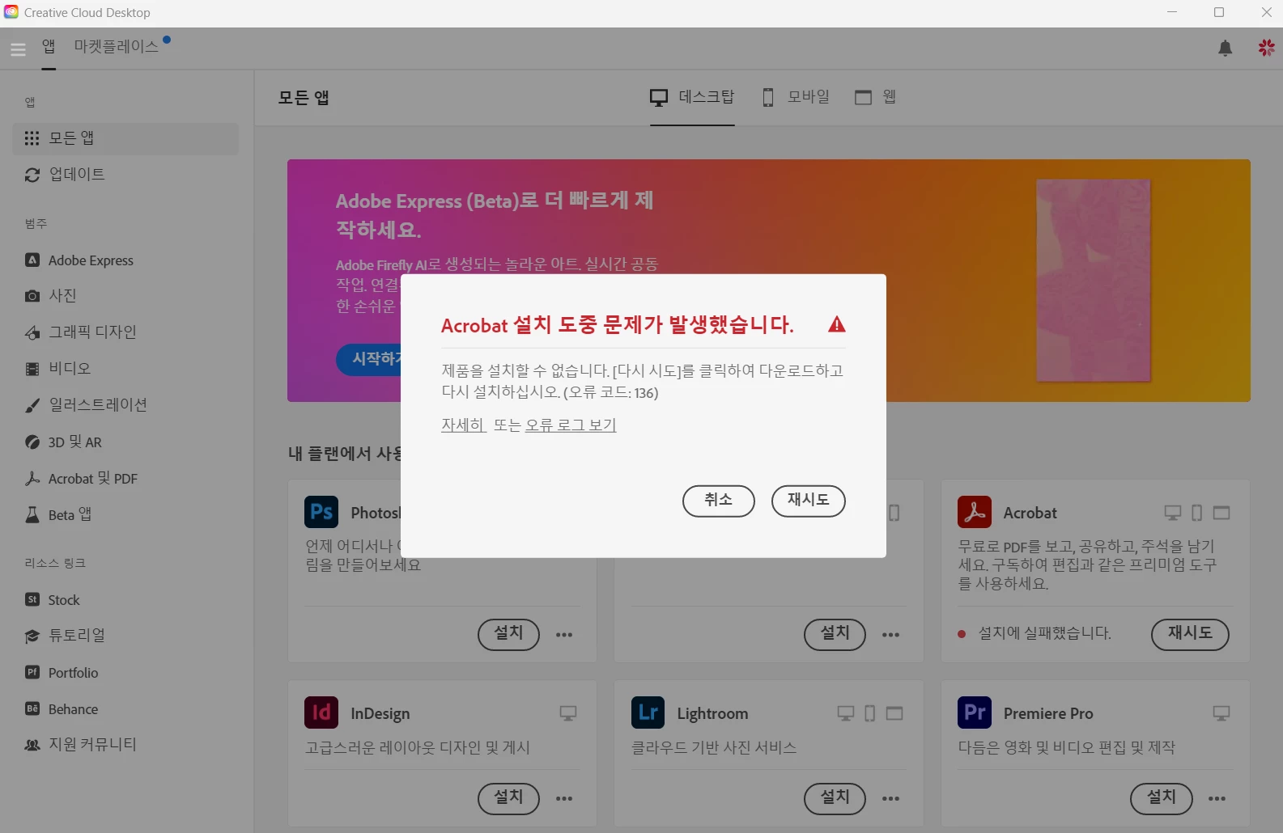Image resolution: width=1283 pixels, height=833 pixels.
Task: Open the account profile icon
Action: point(1267,48)
